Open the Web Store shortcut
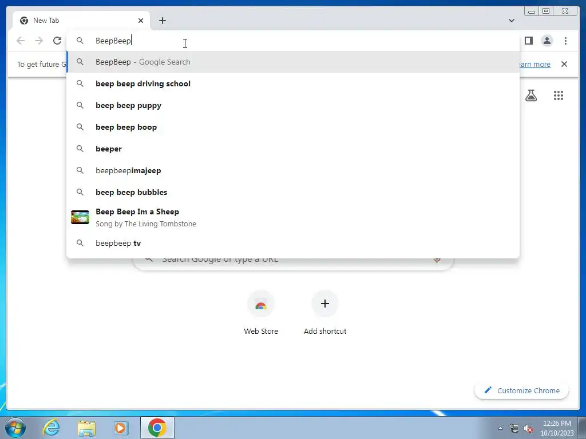The width and height of the screenshot is (586, 439). [261, 314]
